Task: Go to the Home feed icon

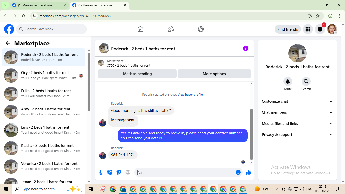Action: pyautogui.click(x=140, y=29)
